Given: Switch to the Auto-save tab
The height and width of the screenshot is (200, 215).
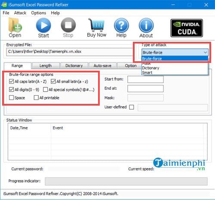Looking at the screenshot, I should click(102, 66).
